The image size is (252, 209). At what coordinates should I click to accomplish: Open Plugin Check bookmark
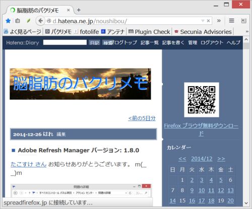pos(149,32)
